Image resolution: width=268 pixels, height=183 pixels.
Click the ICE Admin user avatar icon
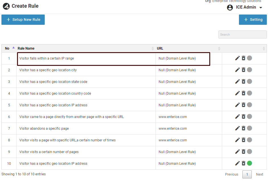[x=230, y=7]
